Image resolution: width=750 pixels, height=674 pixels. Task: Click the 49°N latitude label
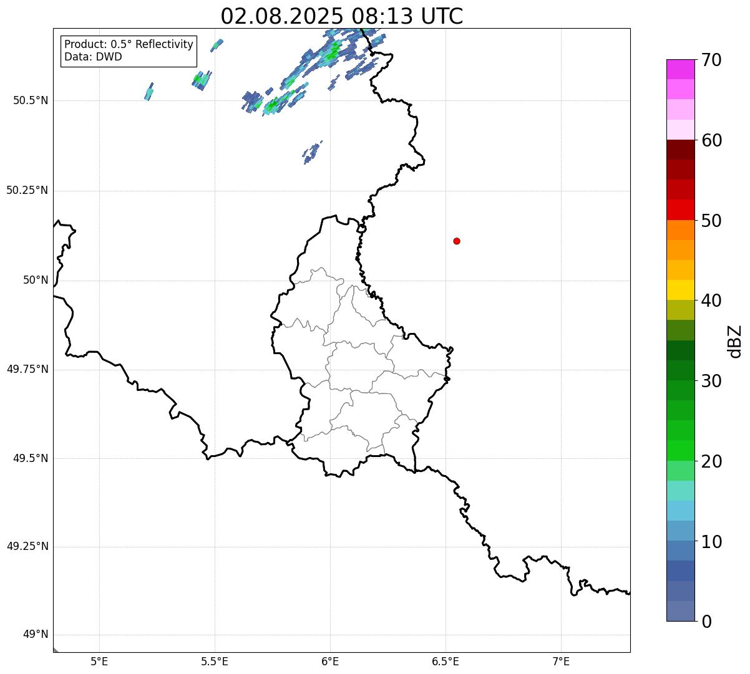[x=36, y=635]
